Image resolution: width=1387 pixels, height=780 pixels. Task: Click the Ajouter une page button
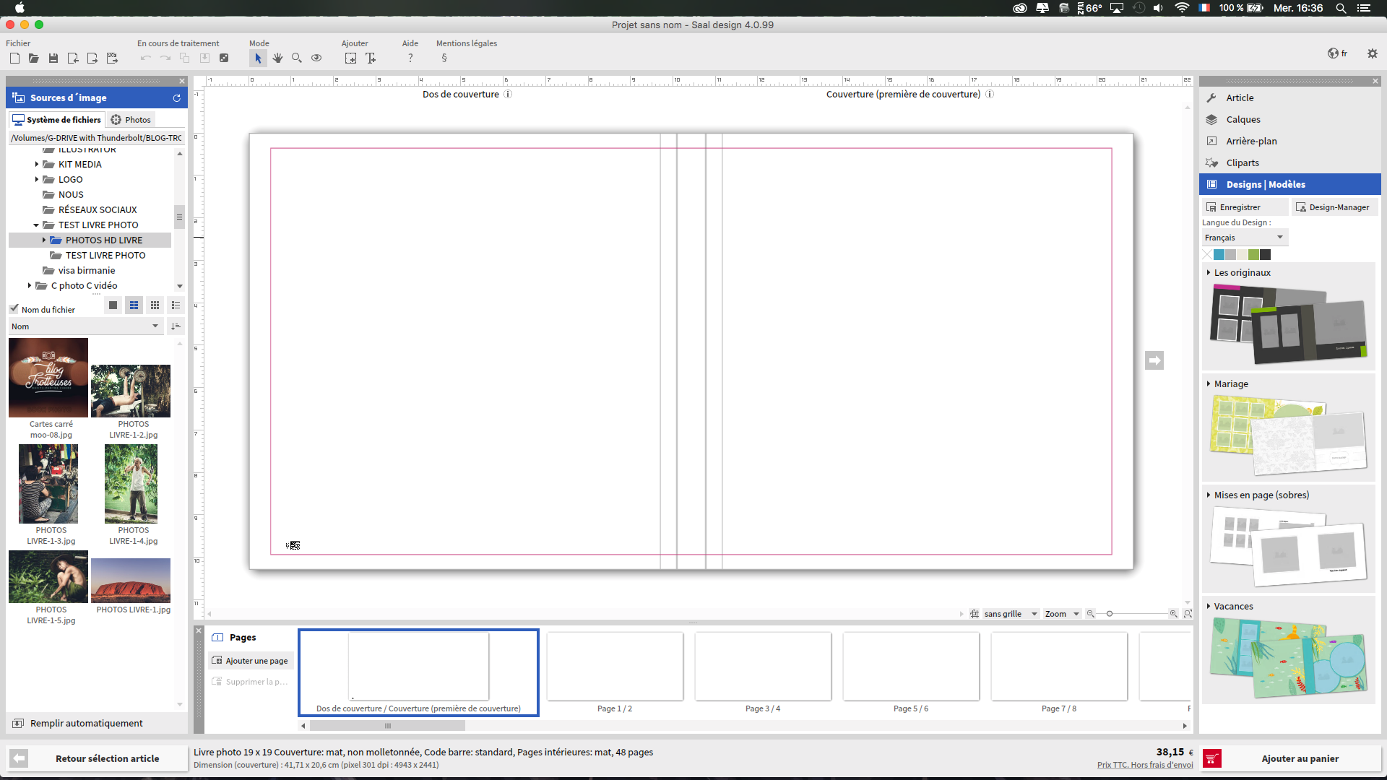[x=250, y=661]
